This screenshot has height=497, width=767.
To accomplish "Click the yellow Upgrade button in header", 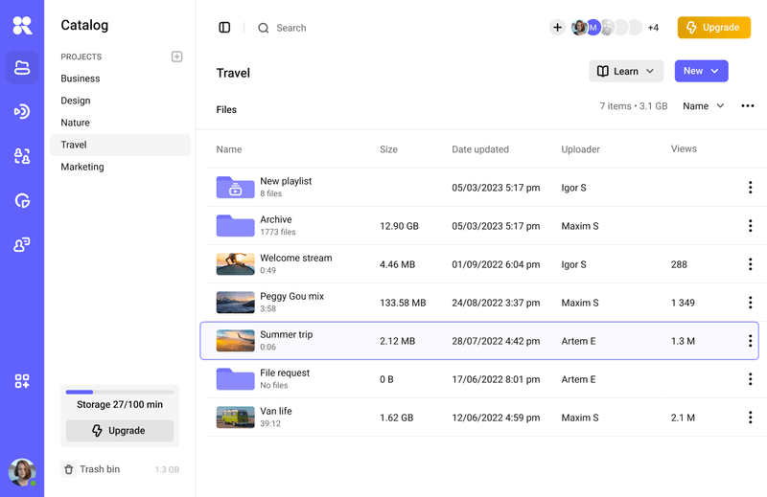I will (x=713, y=28).
